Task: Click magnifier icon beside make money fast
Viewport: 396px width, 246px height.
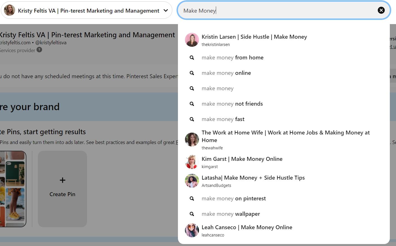Action: (192, 119)
